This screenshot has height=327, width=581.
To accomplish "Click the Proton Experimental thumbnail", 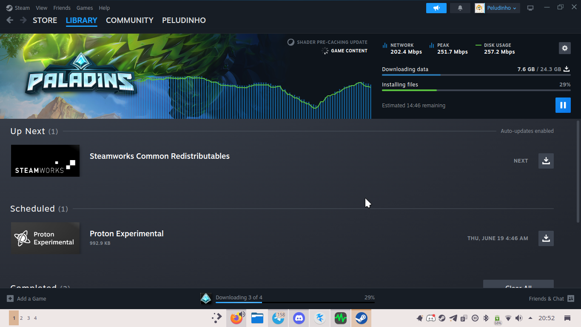I will click(x=46, y=238).
